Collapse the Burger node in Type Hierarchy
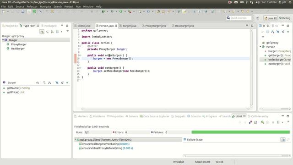The image size is (293, 165). pyautogui.click(x=3, y=40)
